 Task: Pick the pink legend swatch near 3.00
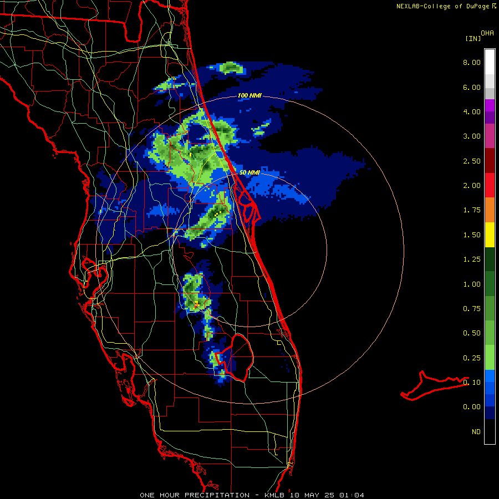(x=490, y=136)
